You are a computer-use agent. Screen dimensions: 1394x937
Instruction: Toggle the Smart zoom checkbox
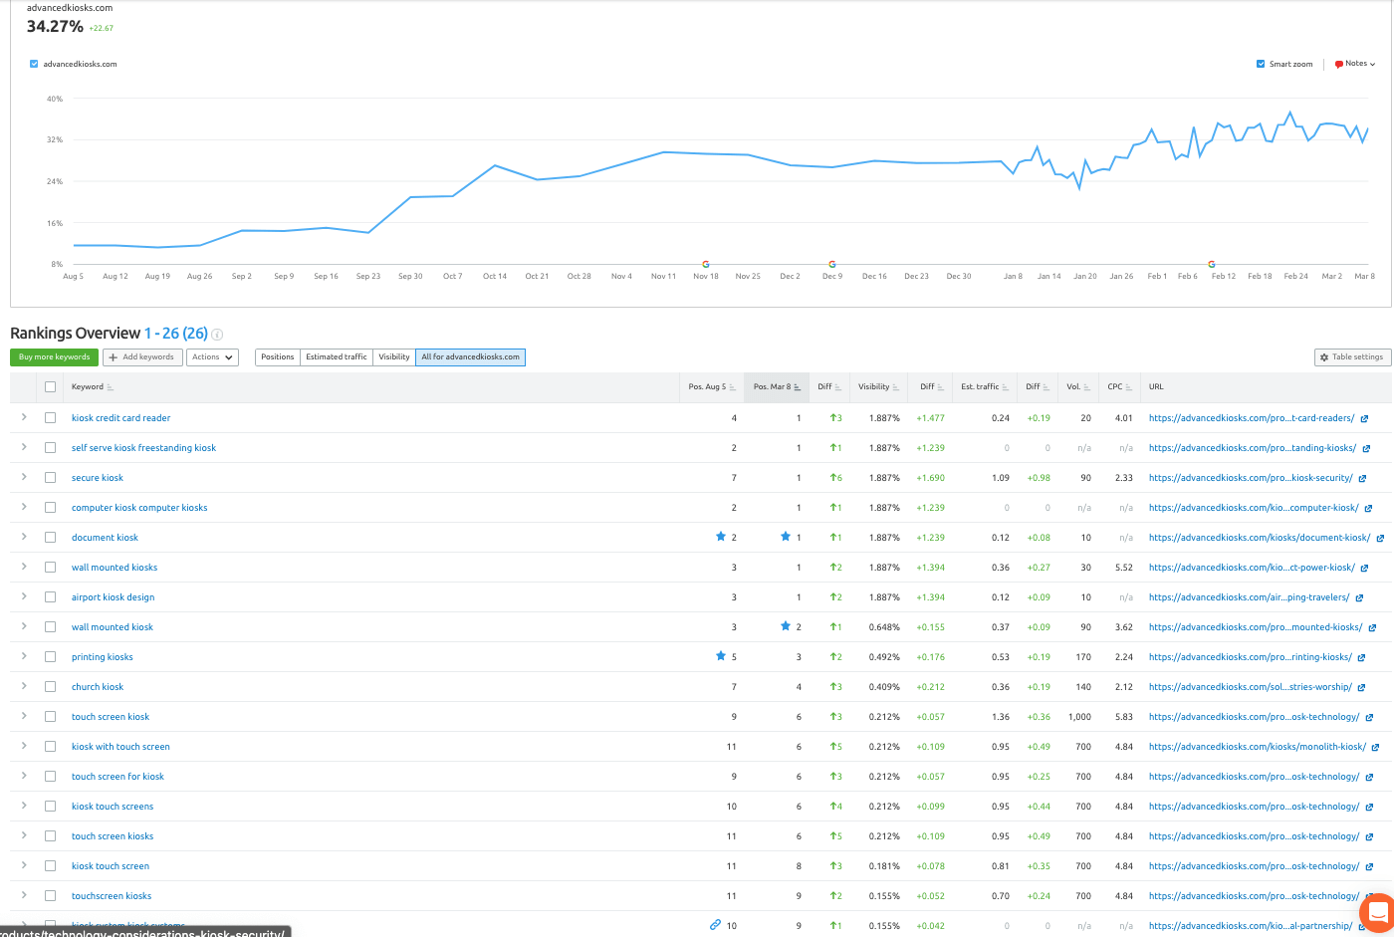(1261, 64)
